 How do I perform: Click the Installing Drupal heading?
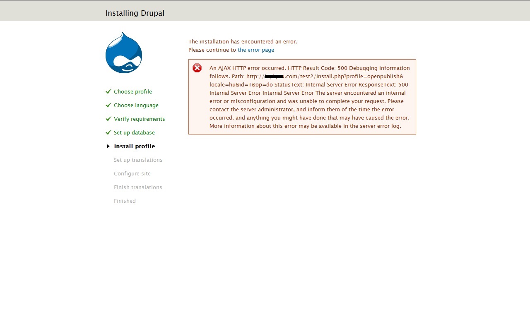[135, 13]
